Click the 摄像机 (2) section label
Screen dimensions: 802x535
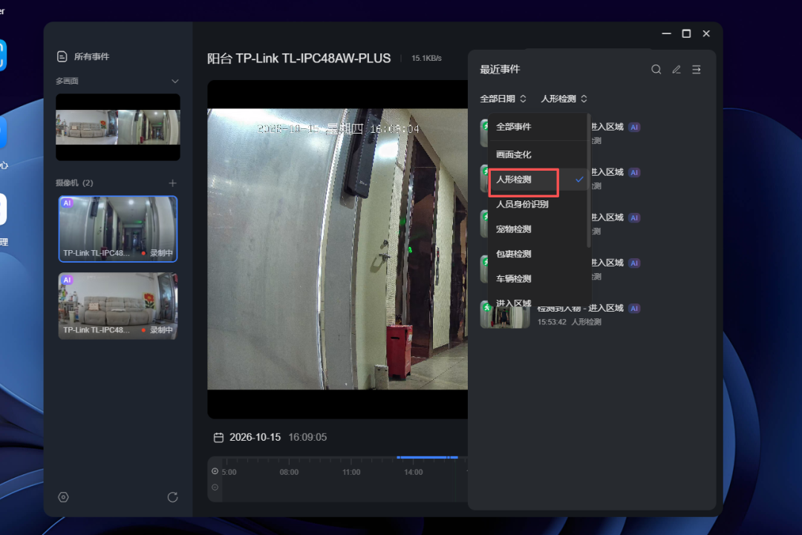click(74, 183)
